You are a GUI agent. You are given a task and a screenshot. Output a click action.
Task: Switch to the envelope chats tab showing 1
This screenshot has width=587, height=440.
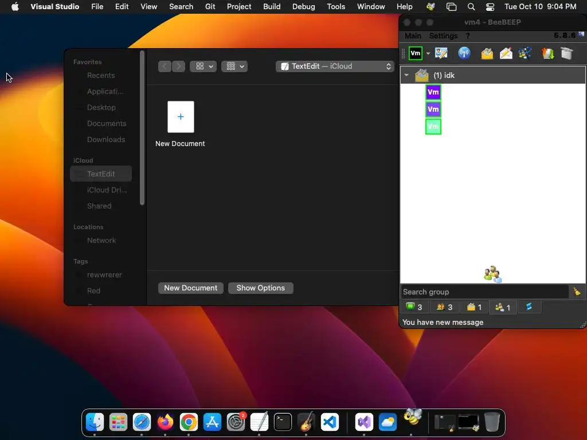(474, 307)
